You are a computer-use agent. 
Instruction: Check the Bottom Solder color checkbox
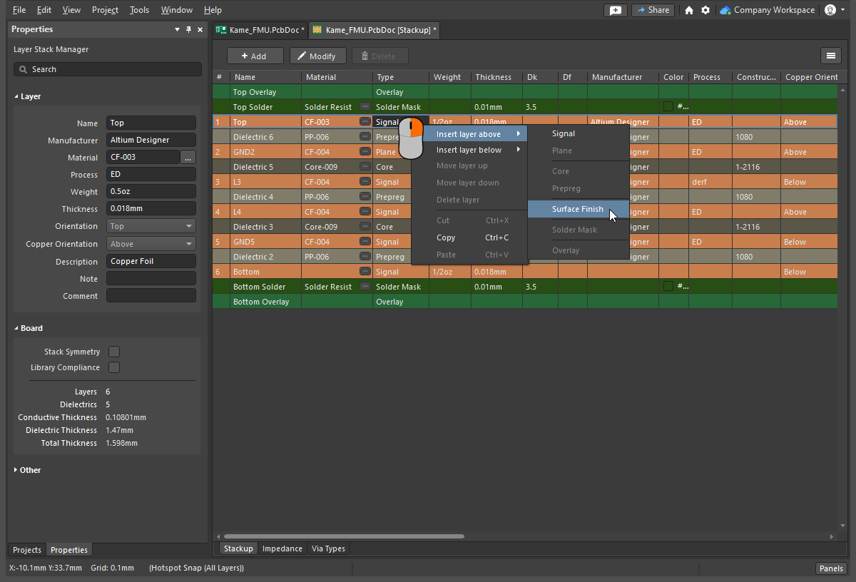coord(668,286)
